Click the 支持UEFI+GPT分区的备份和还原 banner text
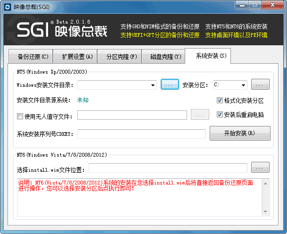 160,35
